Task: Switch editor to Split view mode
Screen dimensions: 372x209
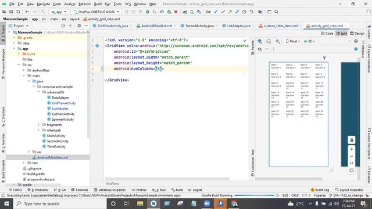Action: [341, 34]
